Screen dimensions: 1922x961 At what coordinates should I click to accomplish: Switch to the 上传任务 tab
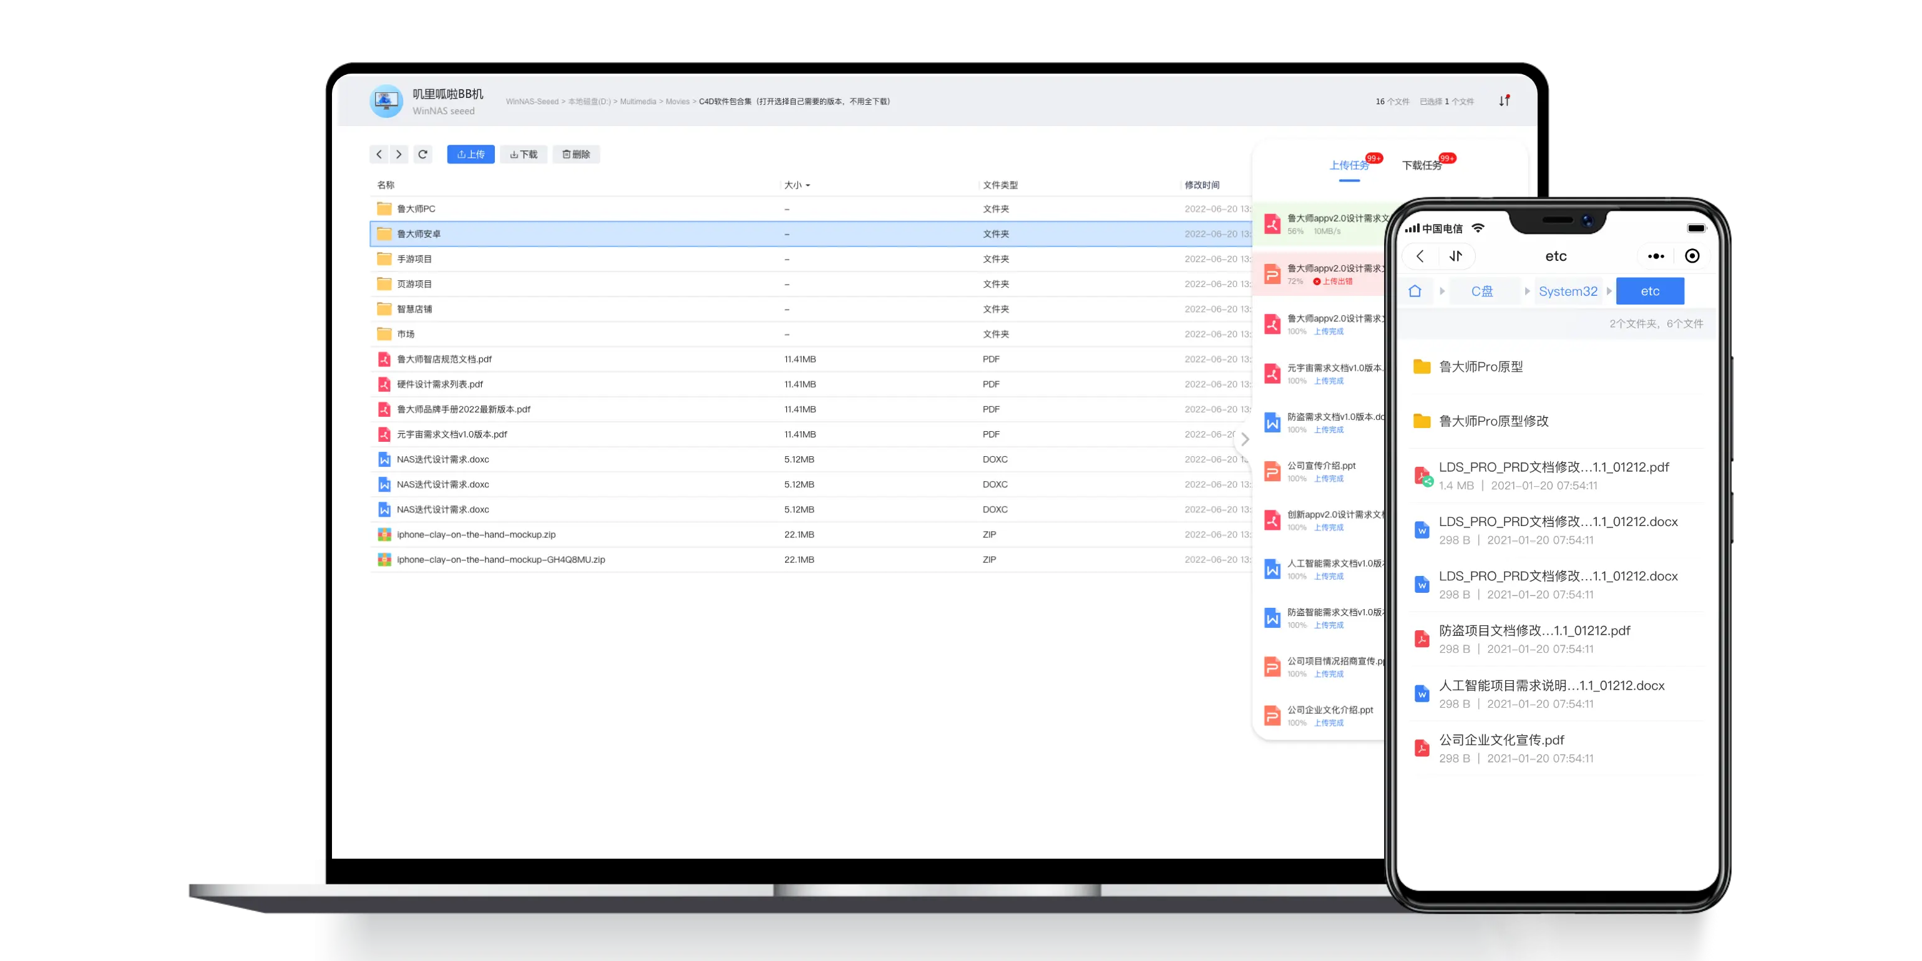(1349, 165)
